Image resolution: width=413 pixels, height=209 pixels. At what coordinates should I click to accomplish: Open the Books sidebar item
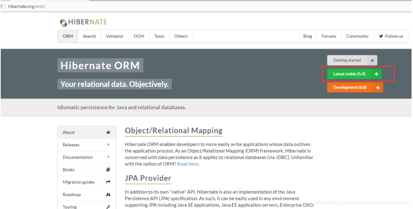pyautogui.click(x=87, y=170)
